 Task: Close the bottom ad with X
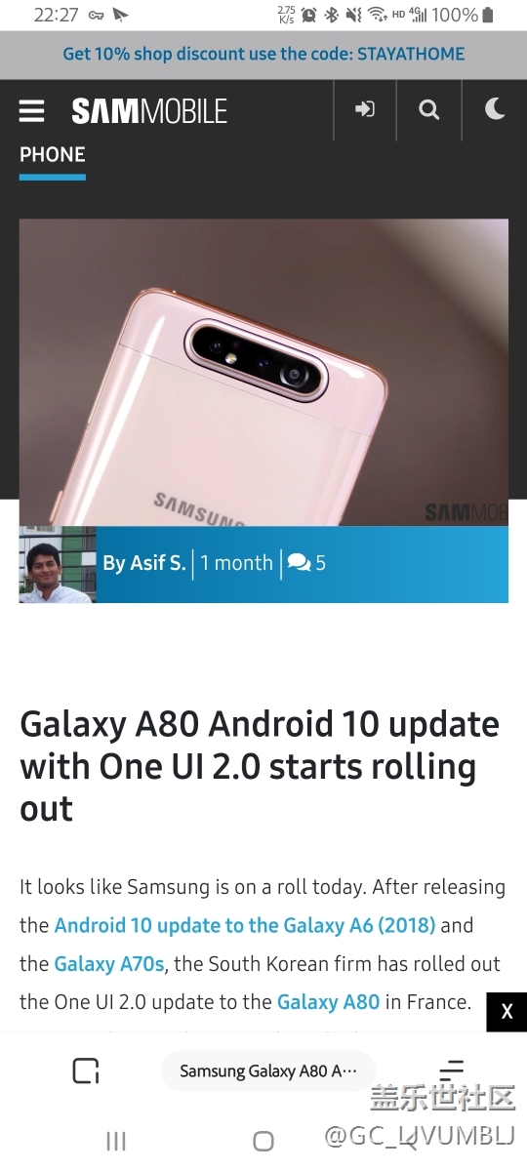[x=507, y=1012]
